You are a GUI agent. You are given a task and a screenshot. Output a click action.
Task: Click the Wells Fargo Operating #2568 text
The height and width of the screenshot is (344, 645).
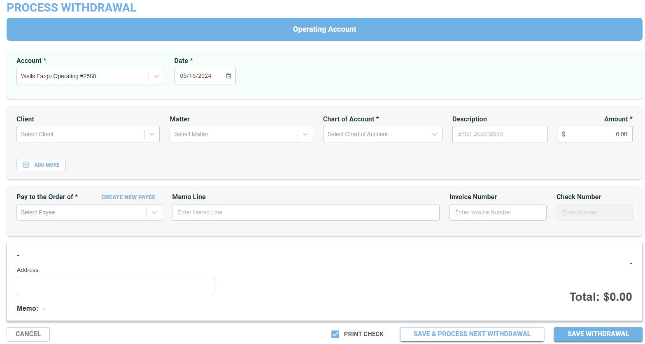click(x=58, y=76)
